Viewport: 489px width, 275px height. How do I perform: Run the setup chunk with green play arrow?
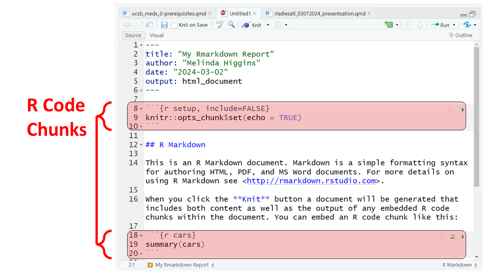(463, 110)
